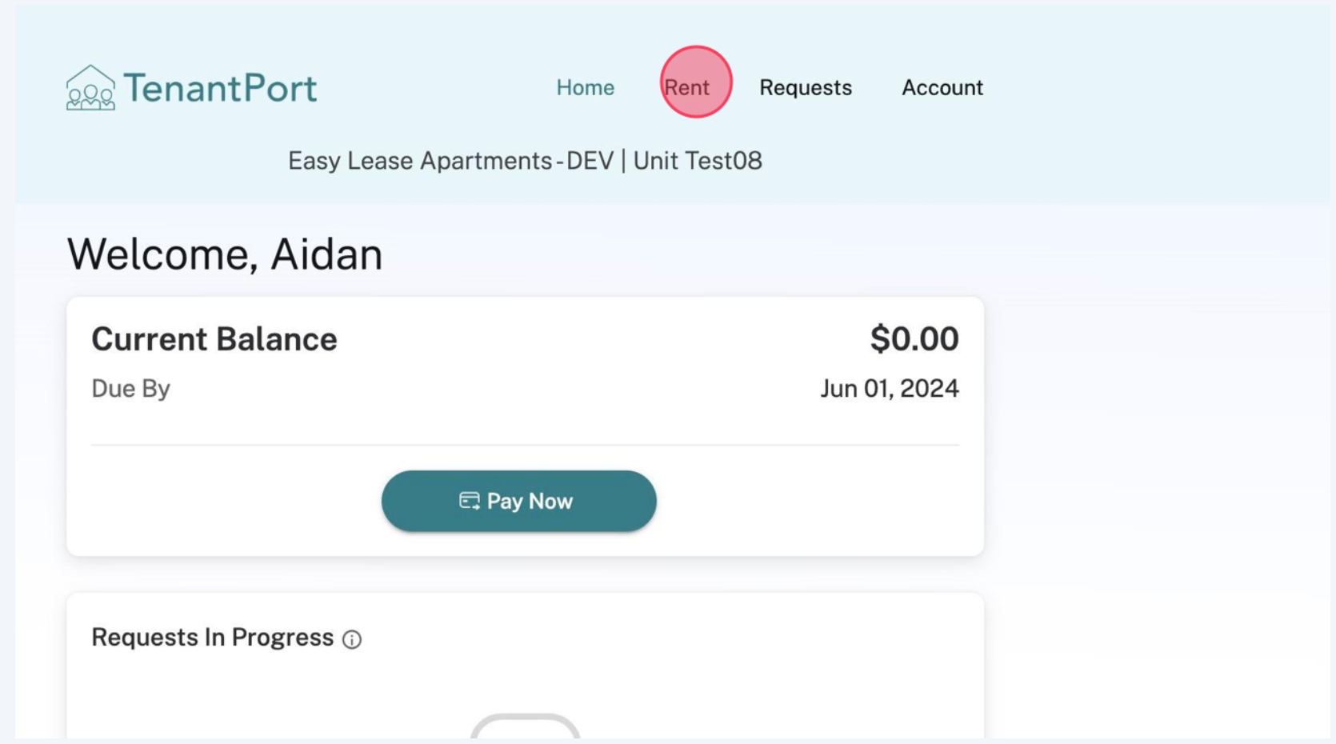Open the Account menu item
1336x744 pixels.
coord(942,87)
